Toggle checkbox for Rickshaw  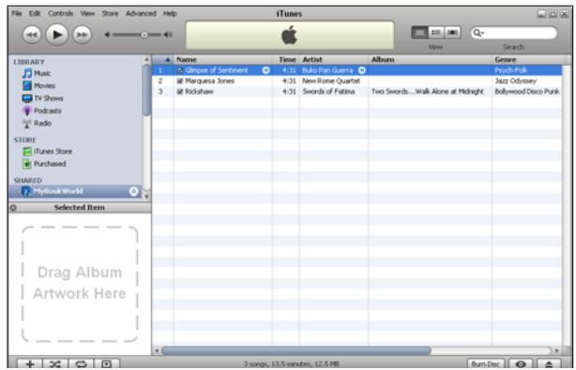pyautogui.click(x=179, y=92)
